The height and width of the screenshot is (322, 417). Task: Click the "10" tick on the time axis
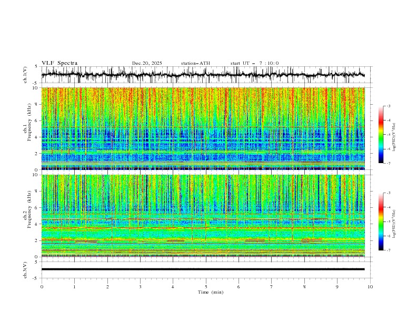370,287
